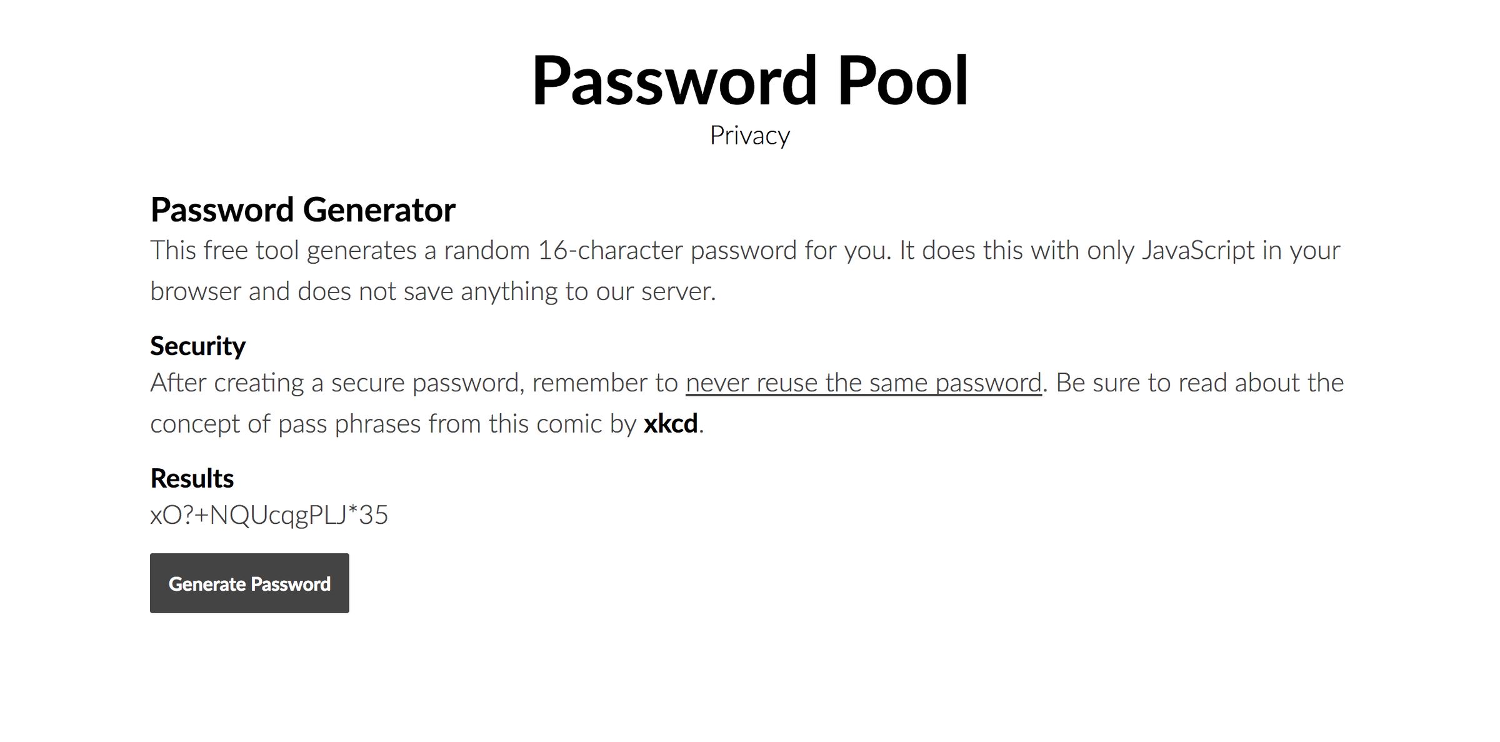
Task: Click the Results heading
Action: (191, 478)
